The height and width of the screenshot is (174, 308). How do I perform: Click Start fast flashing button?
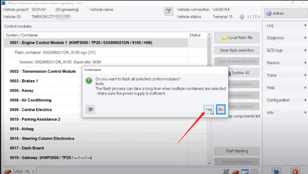[x=237, y=162]
